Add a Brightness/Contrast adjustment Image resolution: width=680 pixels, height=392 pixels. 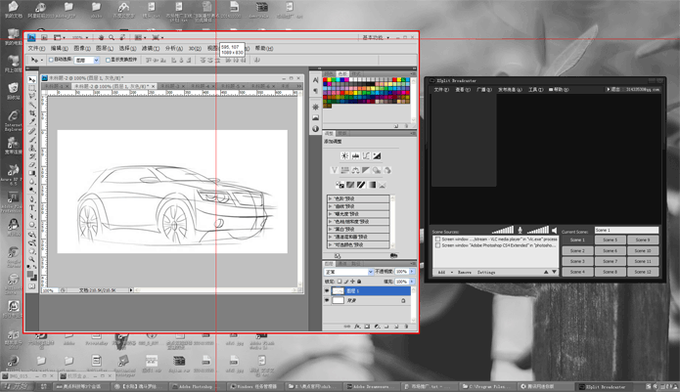click(x=344, y=156)
